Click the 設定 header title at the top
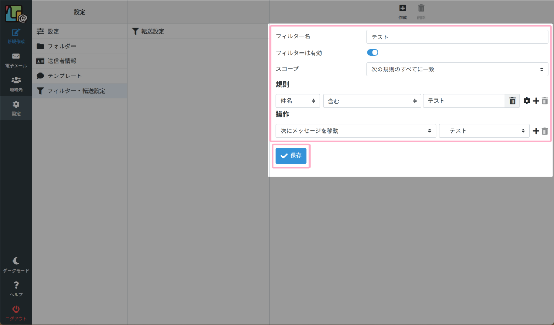This screenshot has height=325, width=554. [x=80, y=12]
